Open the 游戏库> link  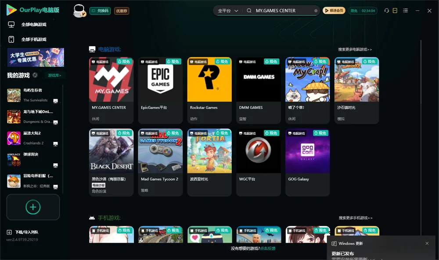(x=54, y=76)
